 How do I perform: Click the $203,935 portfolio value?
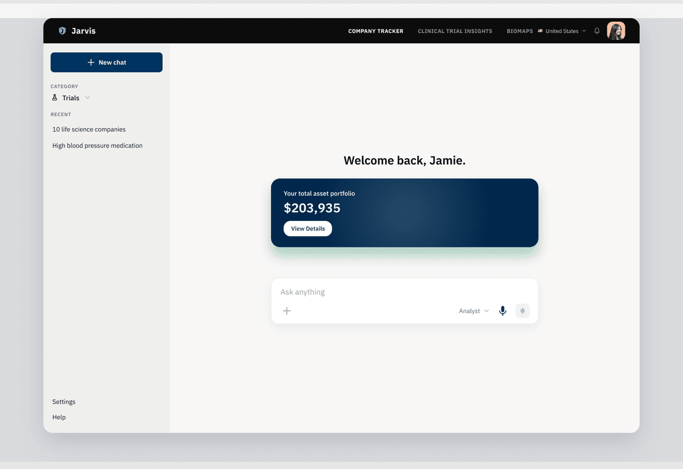[312, 208]
